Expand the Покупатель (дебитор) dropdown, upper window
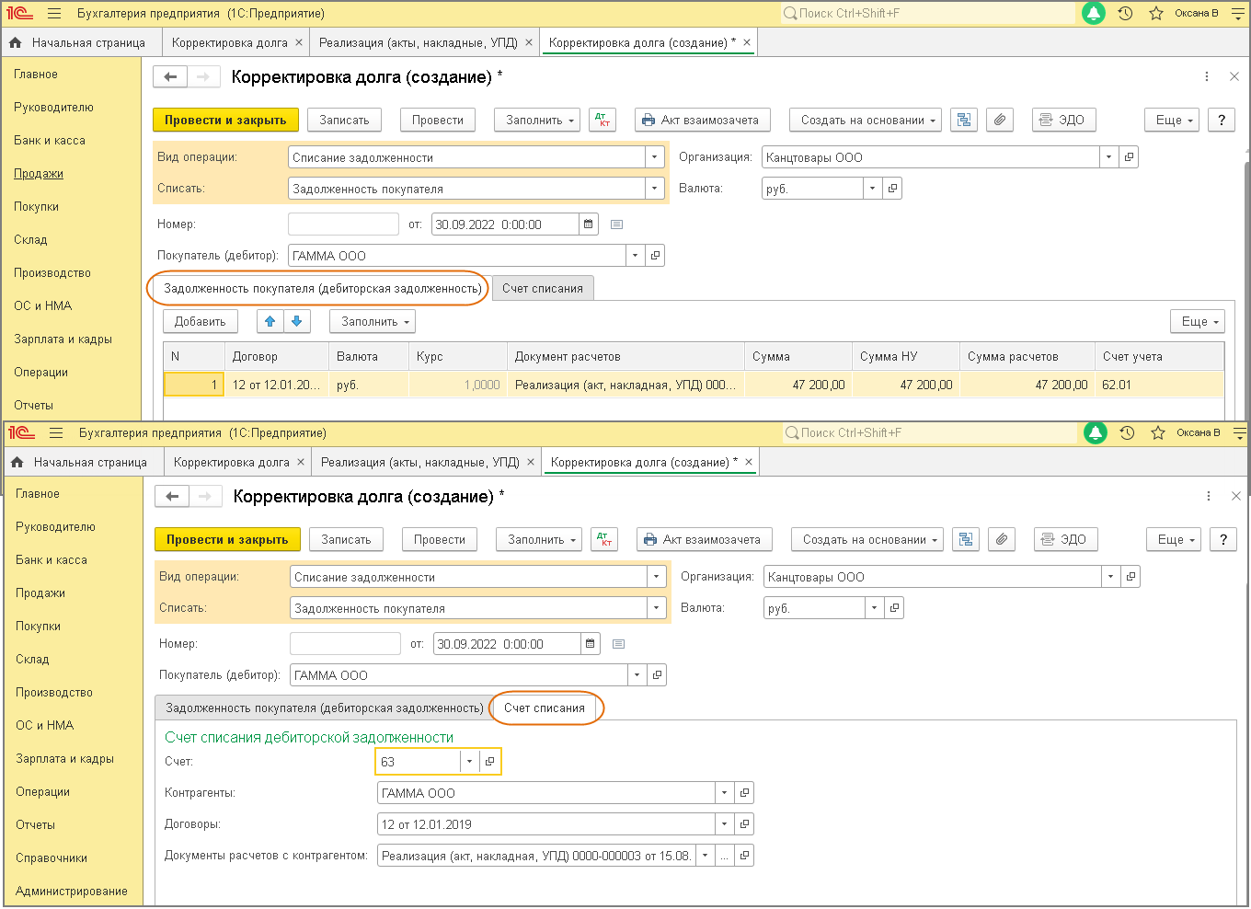 636,256
